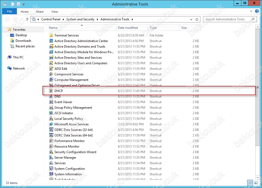The image size is (262, 188).
Task: Expand the ribbon with the chevron
Action: (251, 11)
